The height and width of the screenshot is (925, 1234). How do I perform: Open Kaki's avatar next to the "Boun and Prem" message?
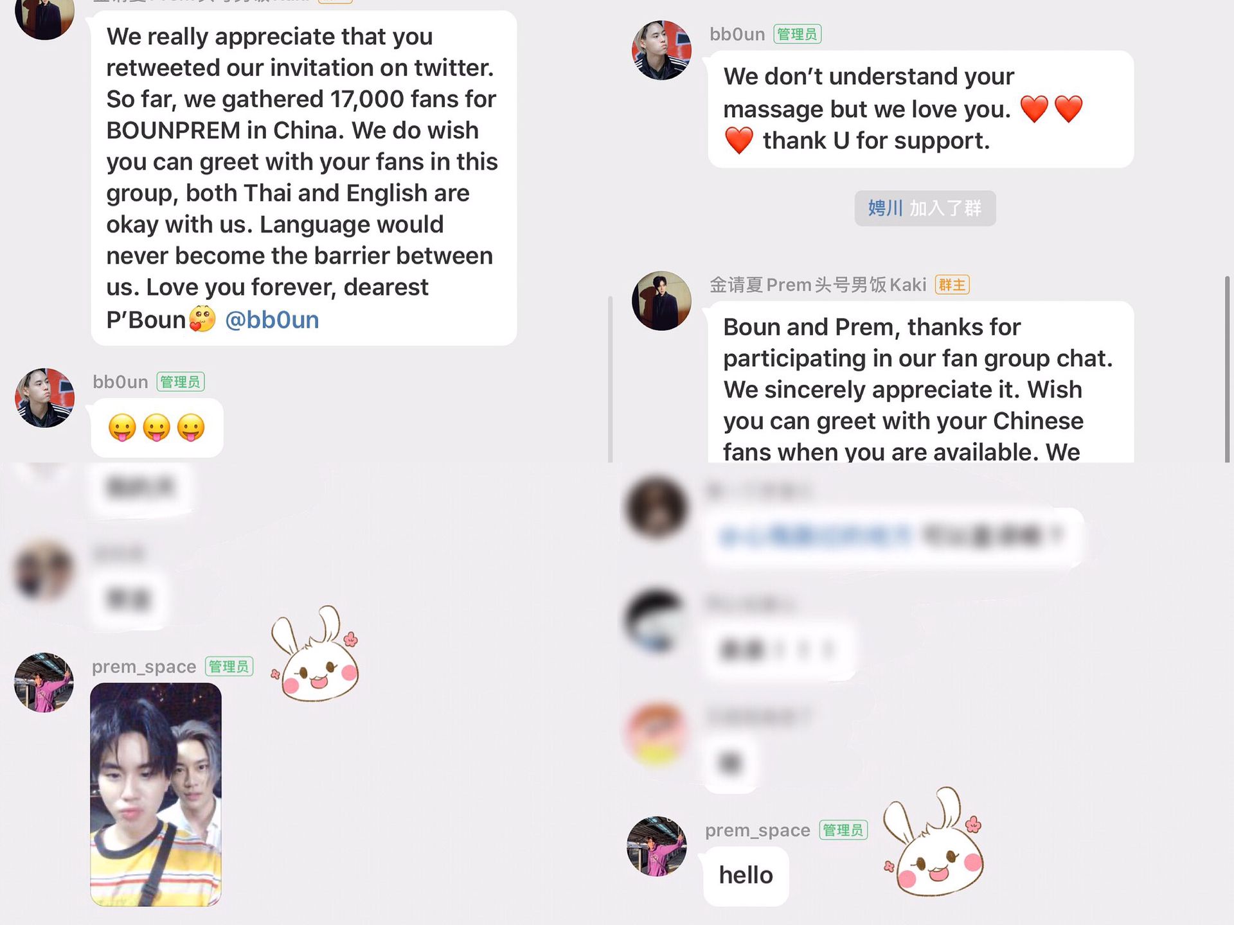point(661,301)
